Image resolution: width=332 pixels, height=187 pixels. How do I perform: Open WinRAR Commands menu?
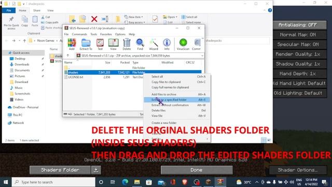click(x=79, y=34)
